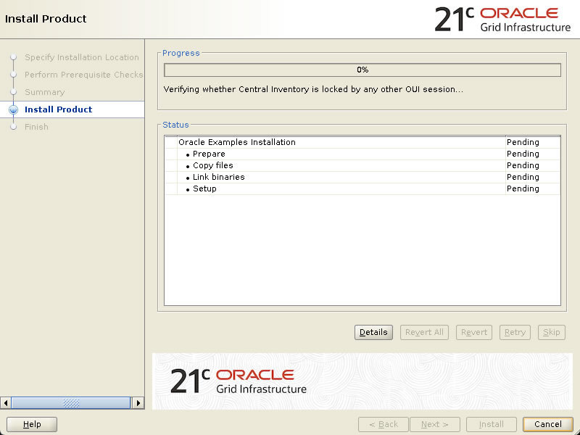Click the Retry button
The width and height of the screenshot is (580, 435).
point(515,332)
